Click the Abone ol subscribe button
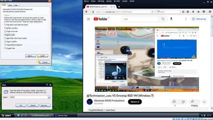This screenshot has width=213, height=120. (x=135, y=102)
